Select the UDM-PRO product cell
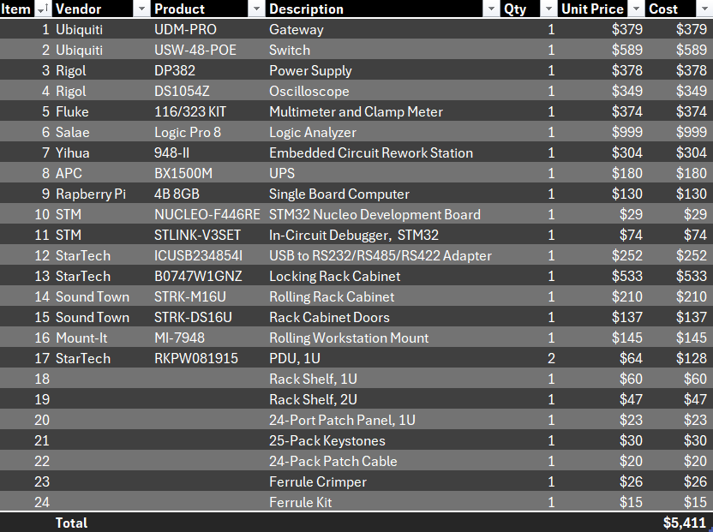Viewport: 713px width, 532px height. [x=209, y=29]
